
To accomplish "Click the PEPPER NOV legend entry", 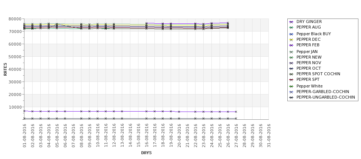I will 305,63.
